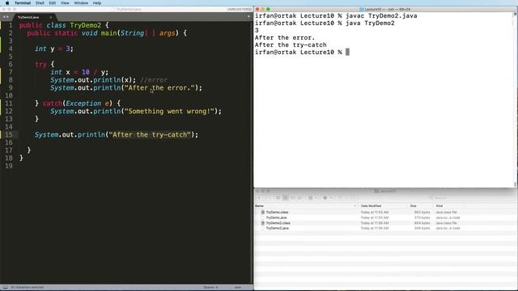Screen dimensions: 518x291
Task: Click the "TryDemo2" class name in code
Action: (85, 25)
